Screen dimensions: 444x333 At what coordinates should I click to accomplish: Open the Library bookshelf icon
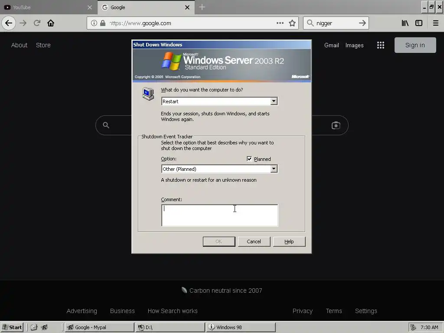[405, 23]
